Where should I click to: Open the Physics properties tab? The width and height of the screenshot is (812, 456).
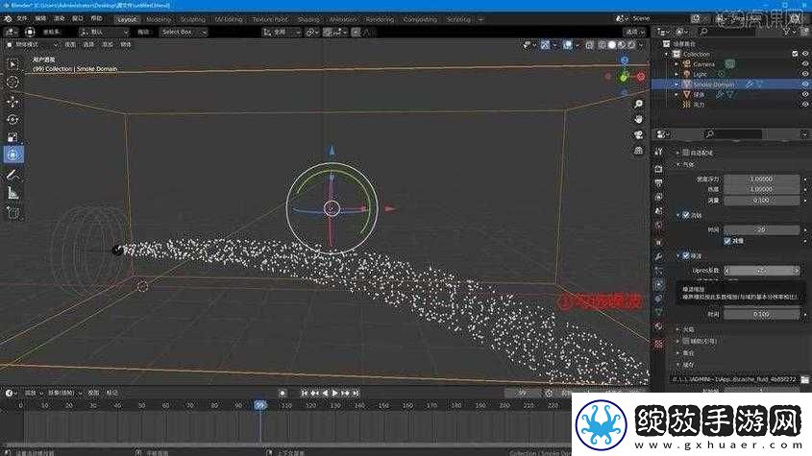point(658,285)
